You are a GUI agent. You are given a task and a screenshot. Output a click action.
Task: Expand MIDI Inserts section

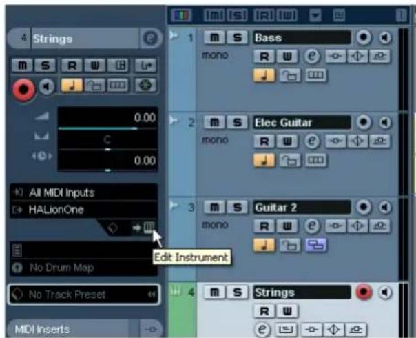(x=72, y=329)
